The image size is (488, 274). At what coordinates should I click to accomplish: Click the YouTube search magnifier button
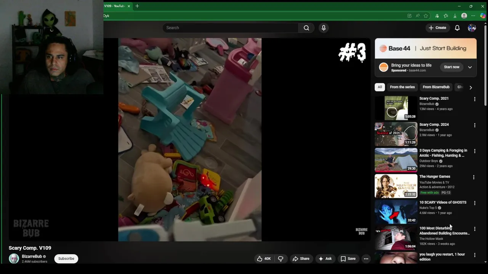(306, 28)
